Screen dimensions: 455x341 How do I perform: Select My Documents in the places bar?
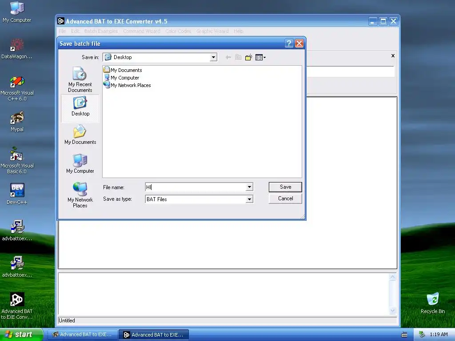tap(80, 135)
